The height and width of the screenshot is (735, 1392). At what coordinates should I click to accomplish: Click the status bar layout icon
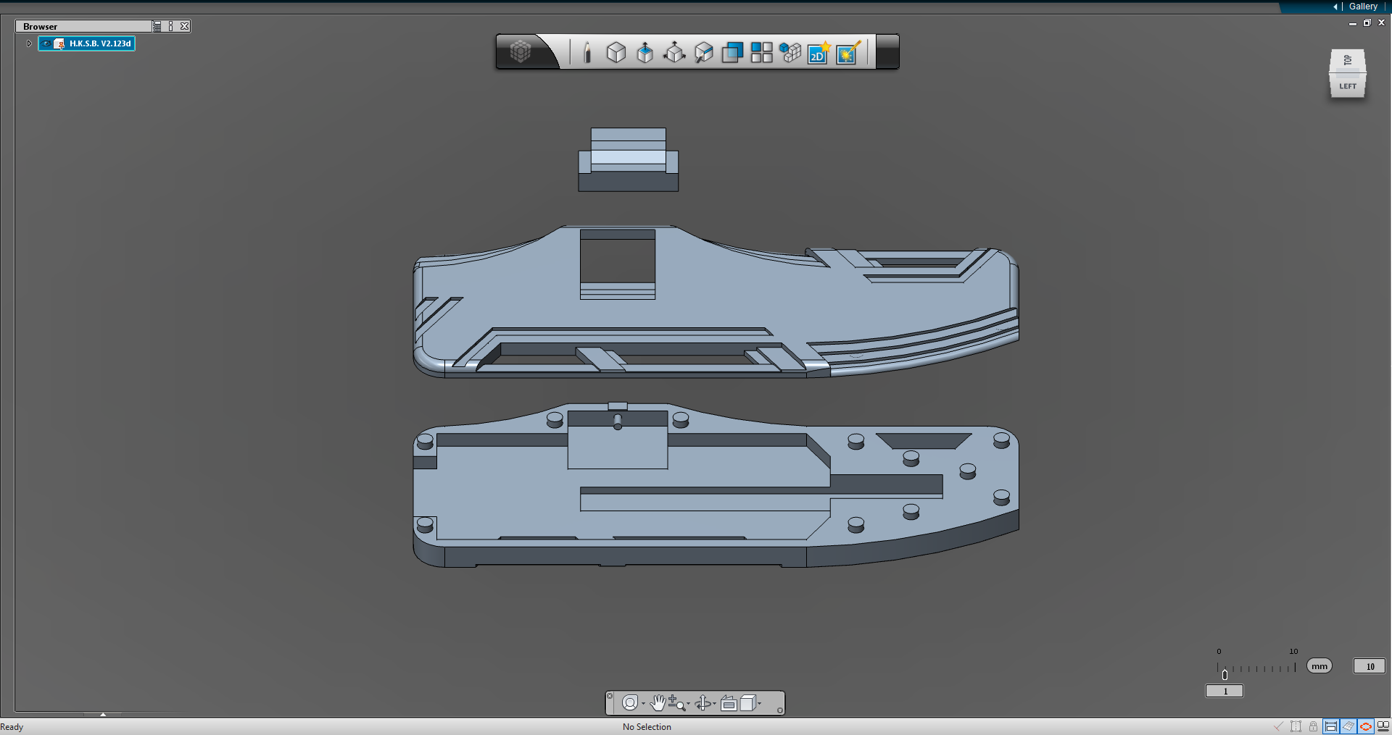1383,726
